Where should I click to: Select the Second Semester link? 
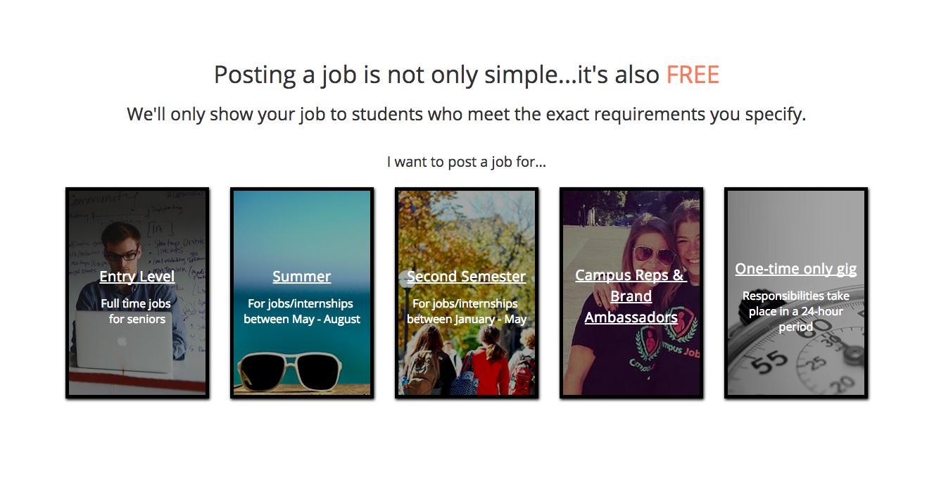tap(466, 277)
